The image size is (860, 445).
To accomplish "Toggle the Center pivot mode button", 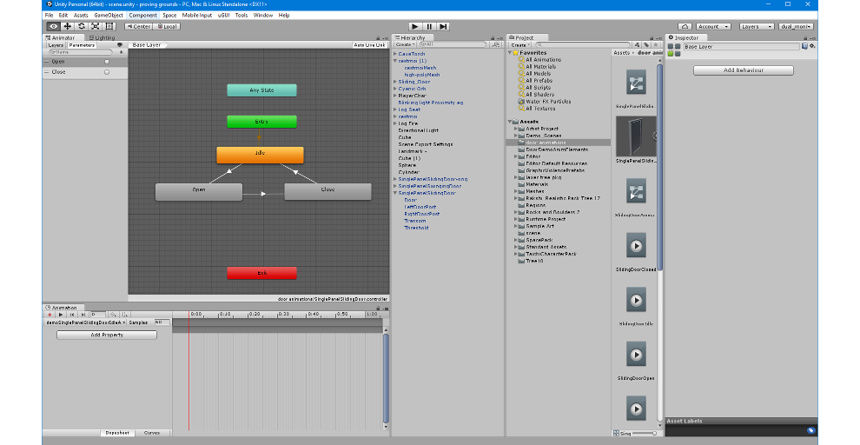I will click(x=139, y=26).
